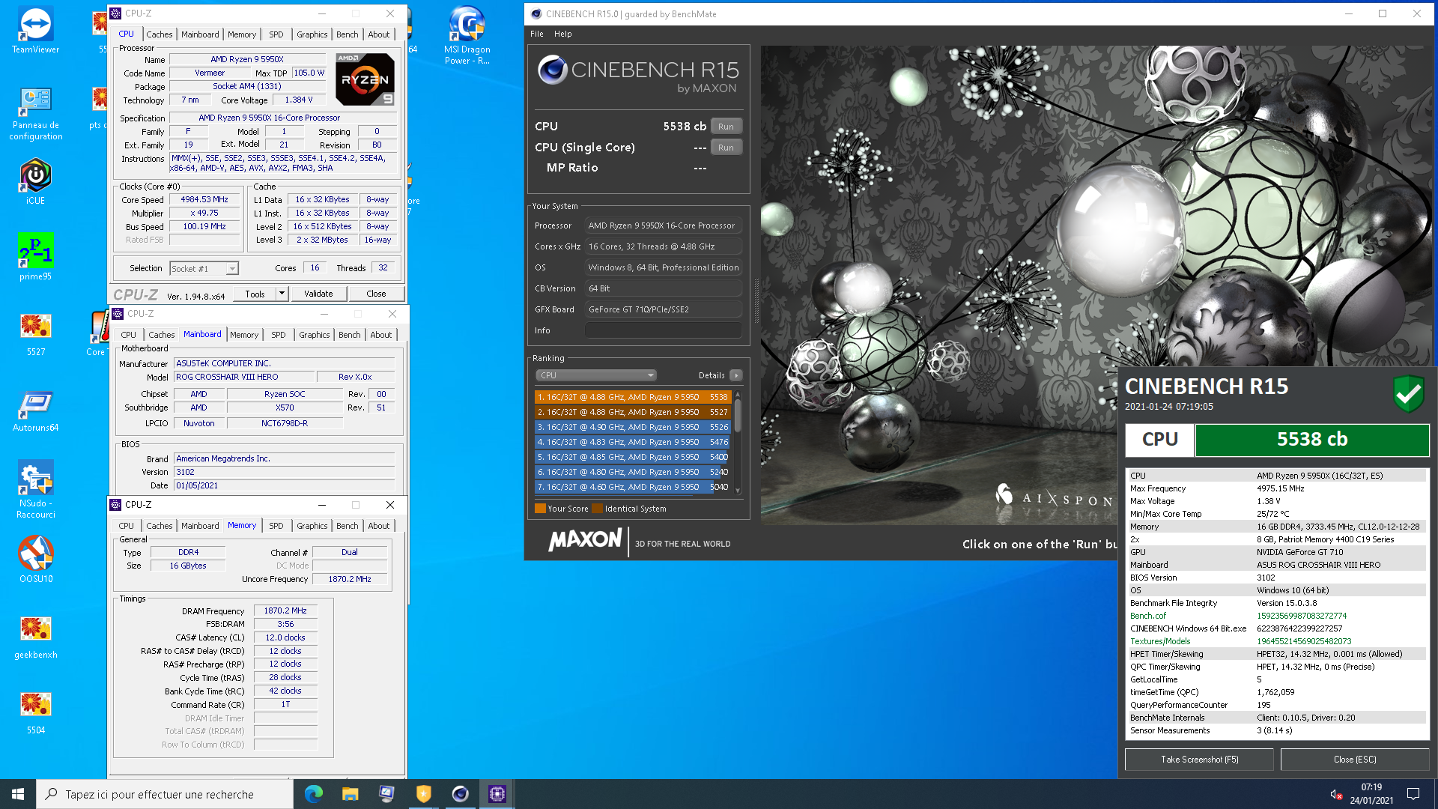The width and height of the screenshot is (1438, 809).
Task: Open About tab in Mainboard CPU-Z window
Action: tap(380, 335)
